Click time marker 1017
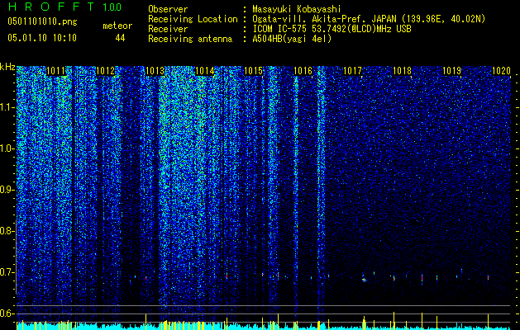520x330 pixels. pyautogui.click(x=352, y=71)
